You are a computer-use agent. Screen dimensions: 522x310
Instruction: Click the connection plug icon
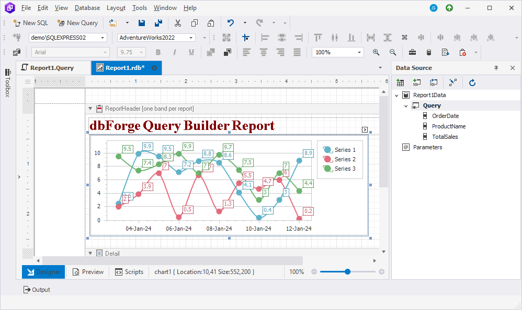tap(17, 38)
